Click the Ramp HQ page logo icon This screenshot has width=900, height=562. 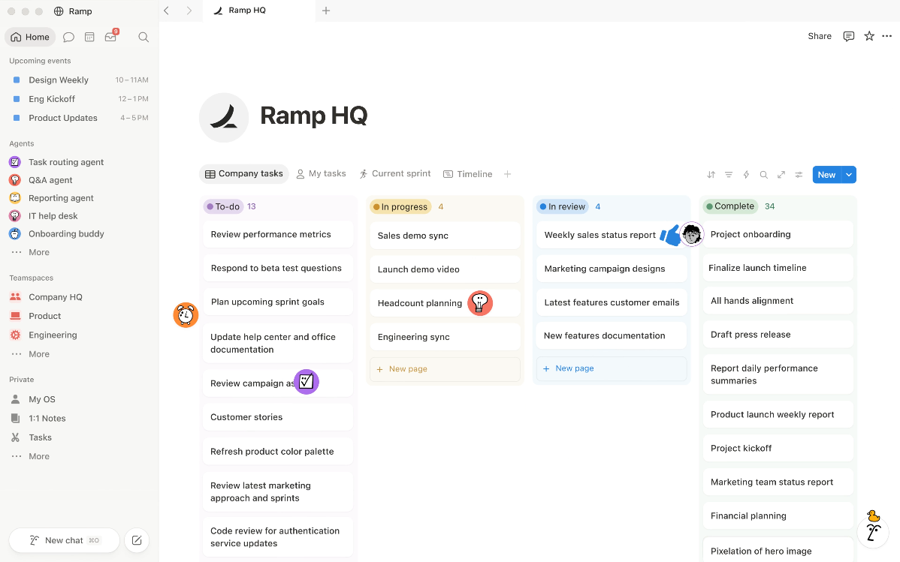[x=224, y=118]
